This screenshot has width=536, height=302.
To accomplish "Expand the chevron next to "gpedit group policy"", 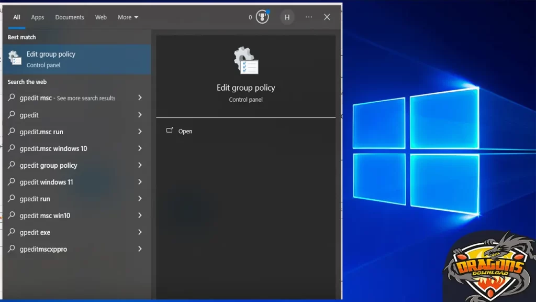I will (x=140, y=165).
